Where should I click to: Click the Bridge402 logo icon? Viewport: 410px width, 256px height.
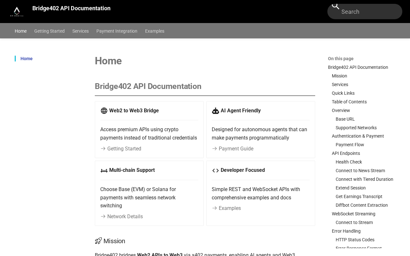(17, 12)
